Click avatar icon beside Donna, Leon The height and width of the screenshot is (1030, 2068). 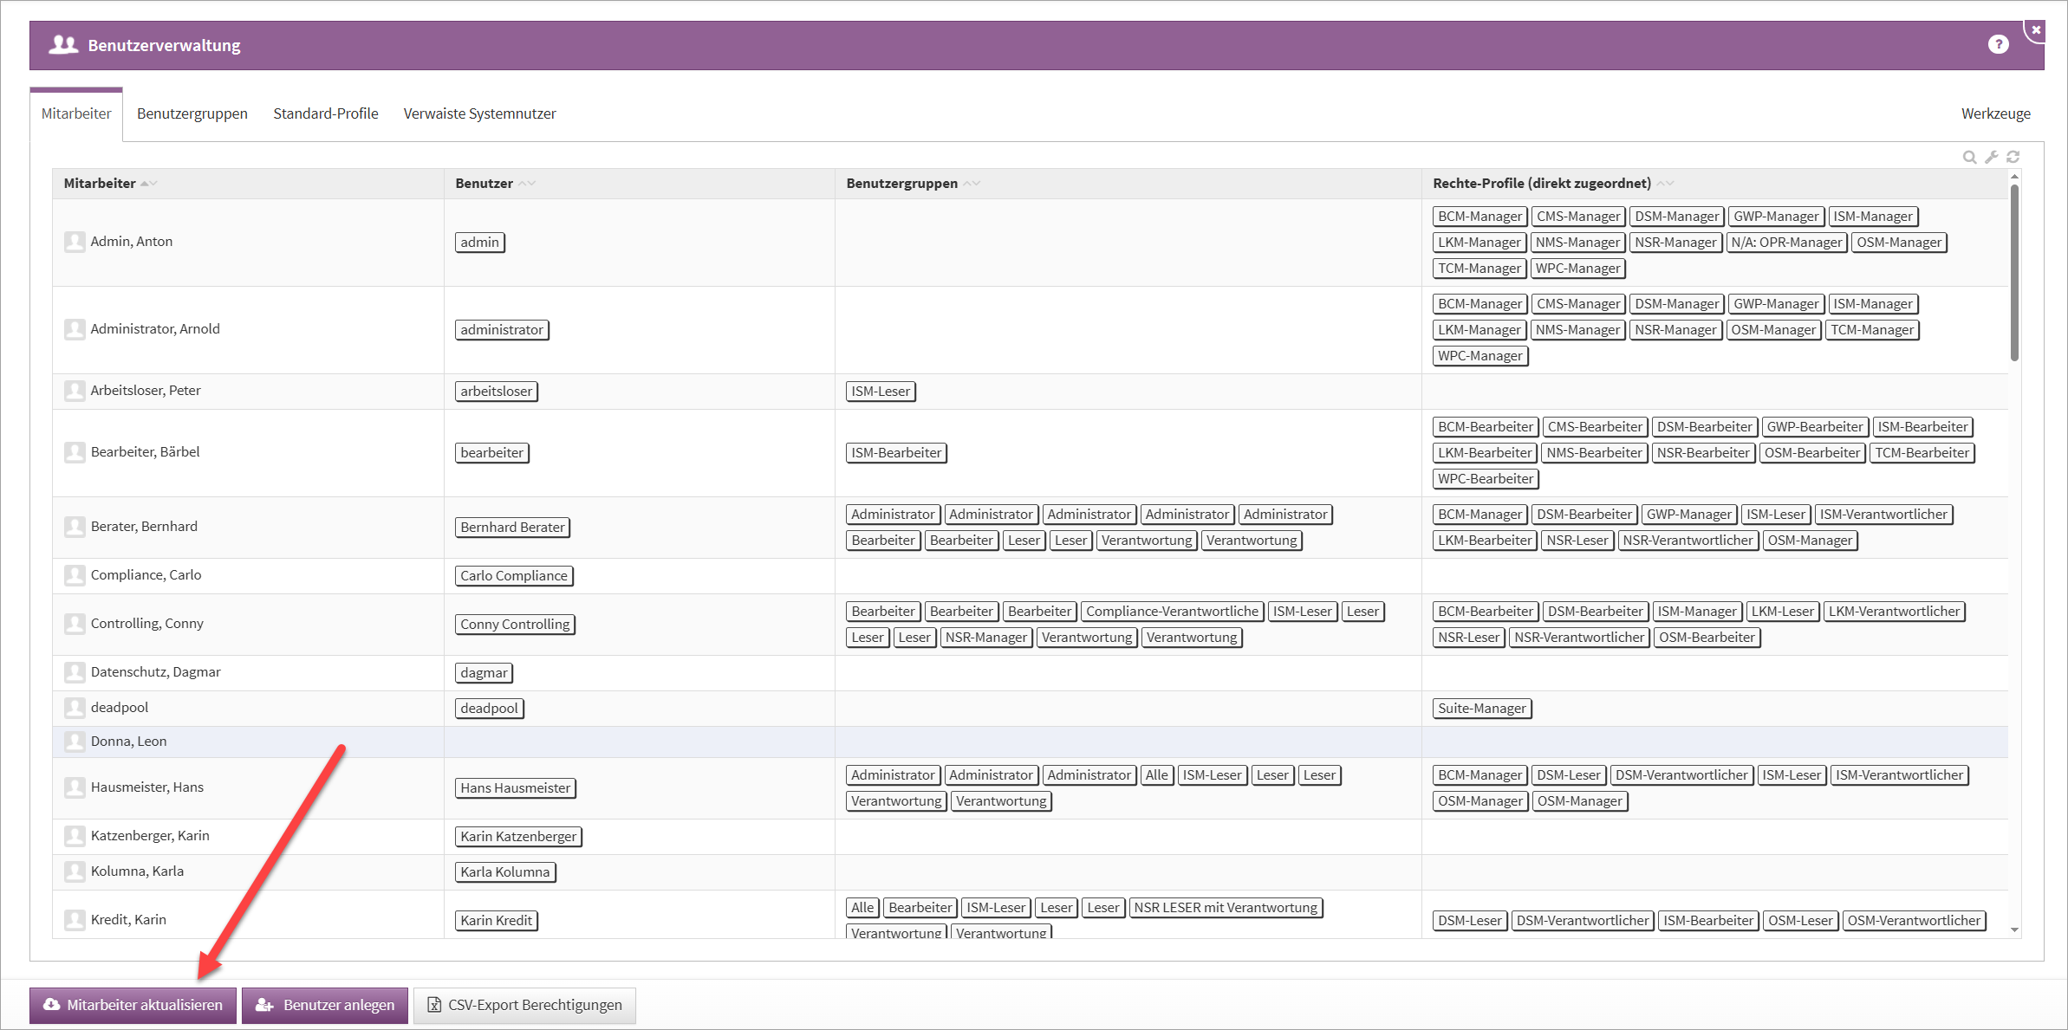[x=75, y=742]
